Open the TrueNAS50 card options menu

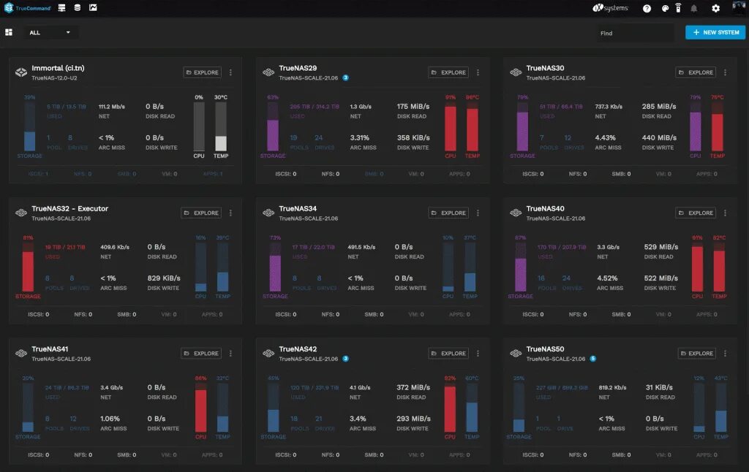pos(725,353)
